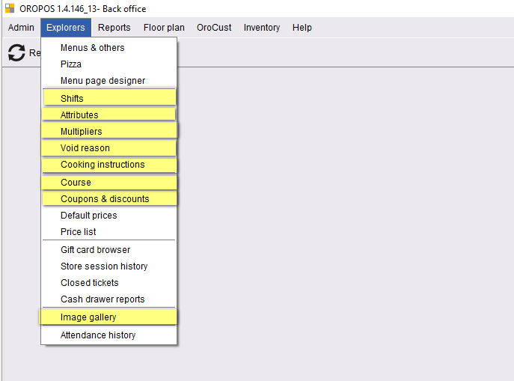Open Menu page designer
This screenshot has height=381, width=514.
click(x=108, y=80)
